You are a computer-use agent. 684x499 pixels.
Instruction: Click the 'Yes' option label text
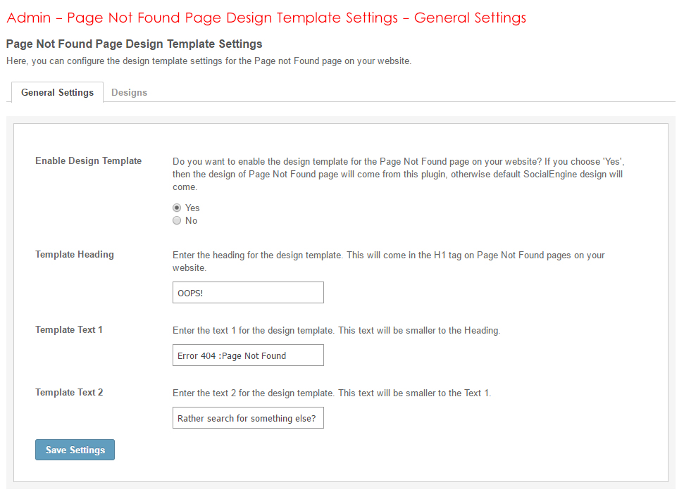(192, 208)
